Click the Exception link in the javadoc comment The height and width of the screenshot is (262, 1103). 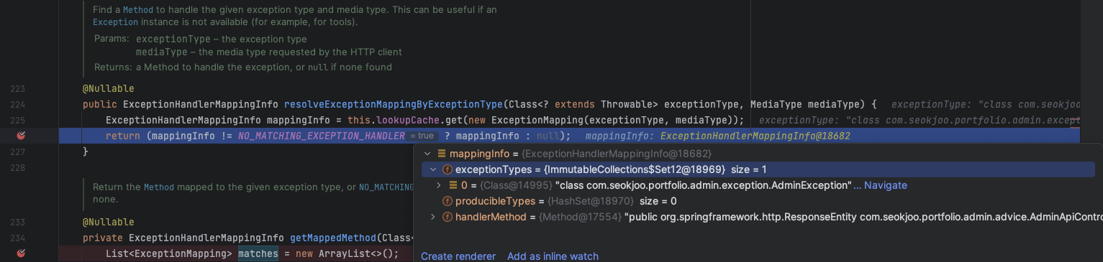tap(115, 22)
